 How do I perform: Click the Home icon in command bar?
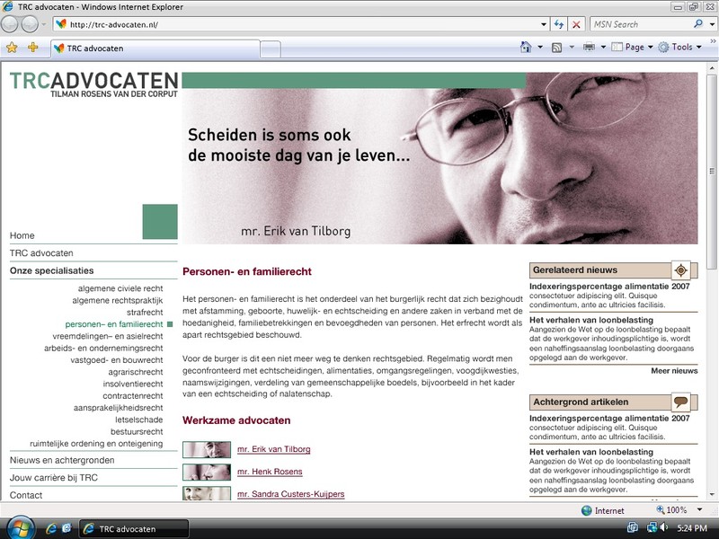pyautogui.click(x=526, y=48)
